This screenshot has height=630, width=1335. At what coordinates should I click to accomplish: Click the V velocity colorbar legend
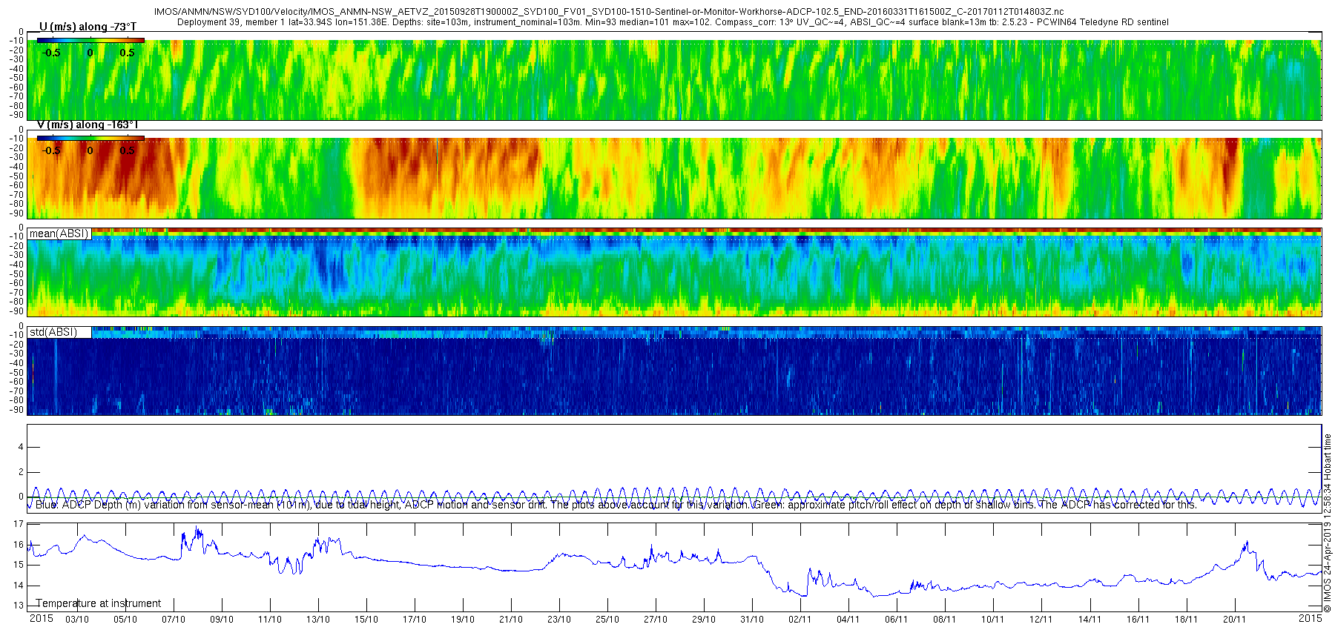[90, 138]
